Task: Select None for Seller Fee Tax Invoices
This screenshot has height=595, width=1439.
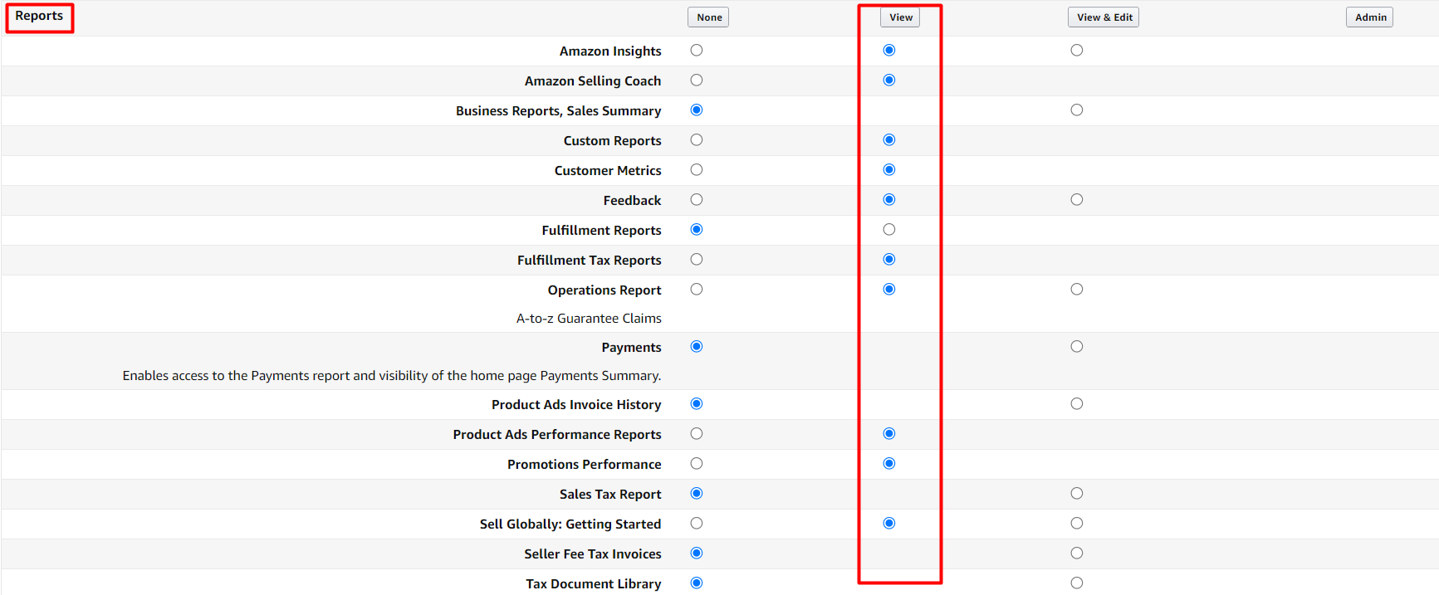Action: pos(697,554)
